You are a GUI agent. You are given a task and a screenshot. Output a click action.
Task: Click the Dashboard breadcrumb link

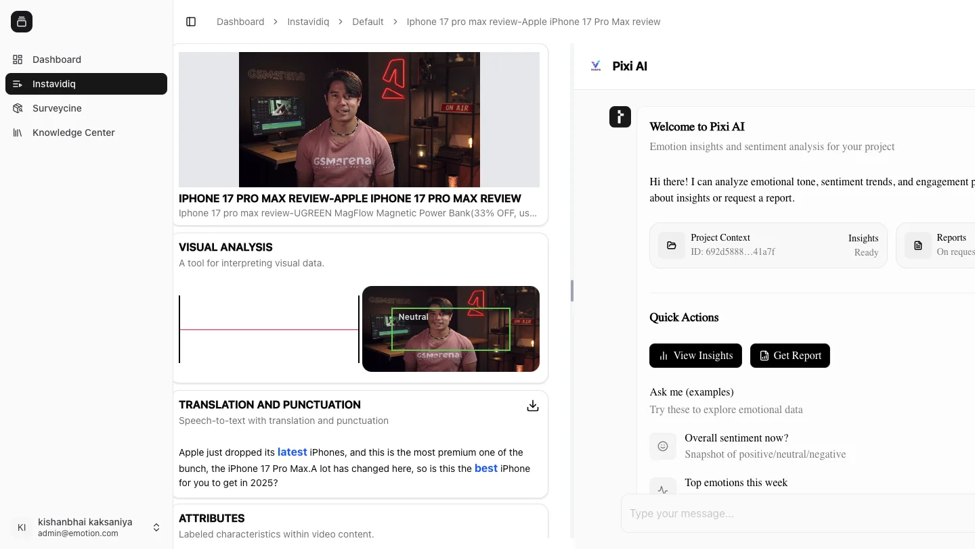(x=240, y=22)
